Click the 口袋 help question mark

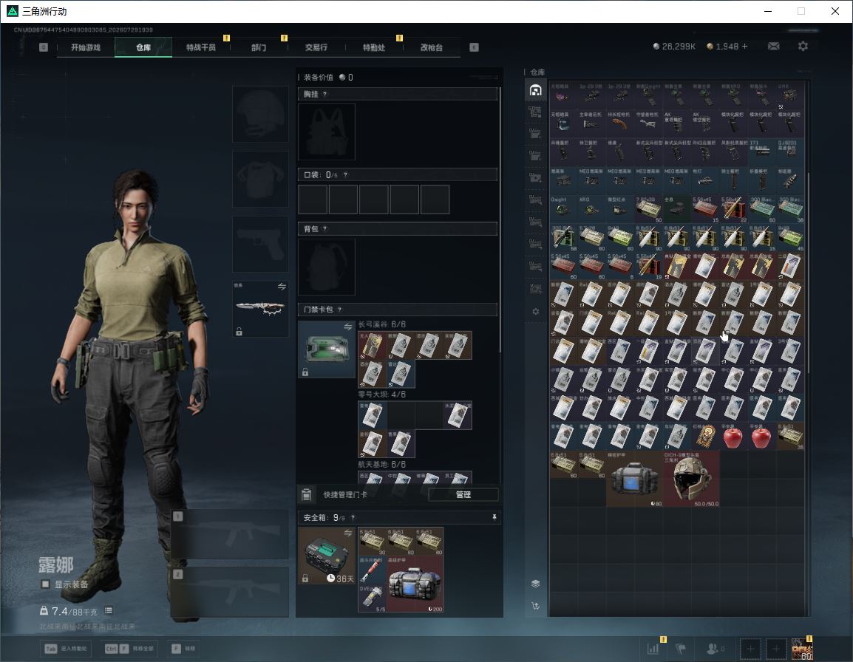tap(345, 174)
